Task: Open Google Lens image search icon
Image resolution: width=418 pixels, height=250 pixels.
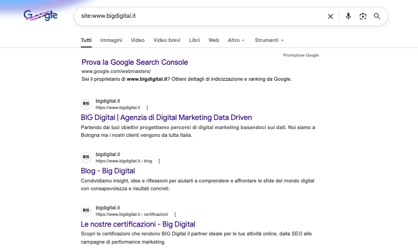Action: (363, 16)
